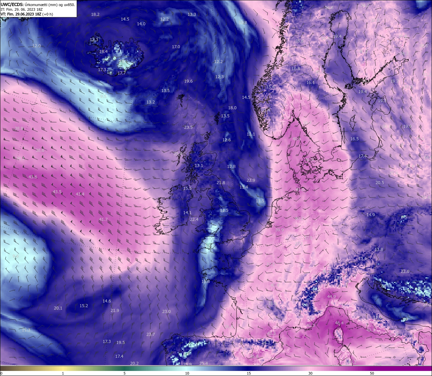Image resolution: width=432 pixels, height=376 pixels.
Task: Click the 23.5 value north of Scotland
Action: coord(188,127)
